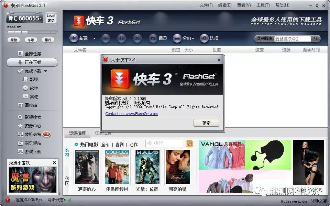Screen dimensions: 330x206
Task: Click the 影视搜索 search input field
Action: tap(293, 39)
